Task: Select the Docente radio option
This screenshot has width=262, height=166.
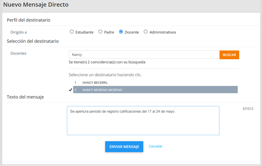Action: (121, 32)
